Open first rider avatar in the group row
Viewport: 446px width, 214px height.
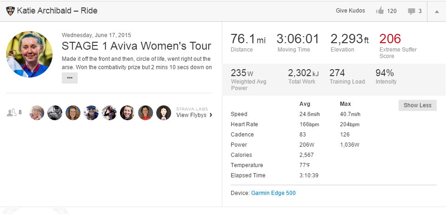pos(37,113)
